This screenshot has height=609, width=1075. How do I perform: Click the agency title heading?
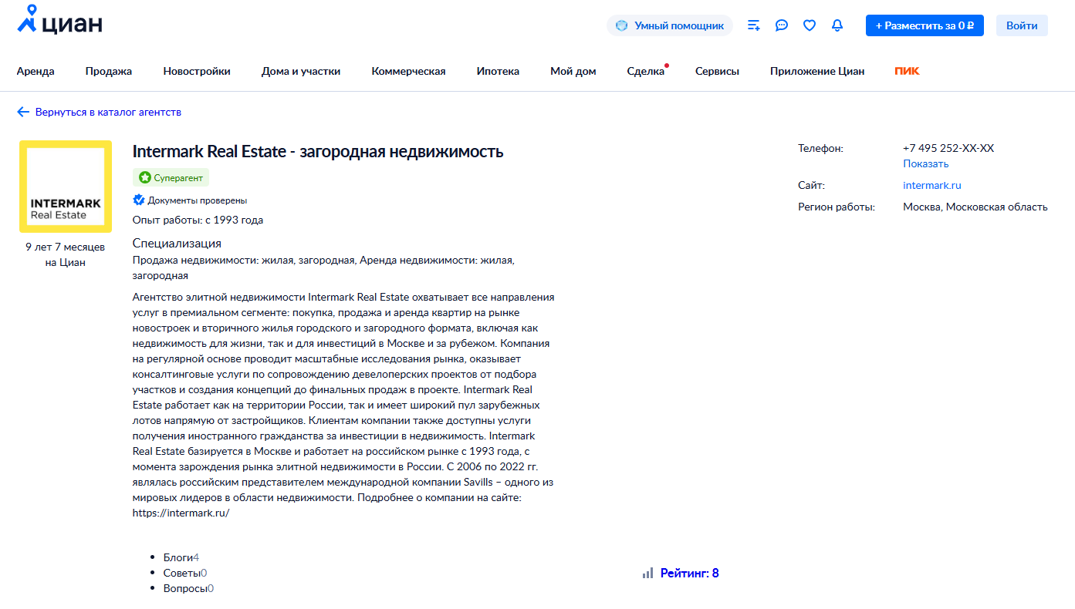318,152
